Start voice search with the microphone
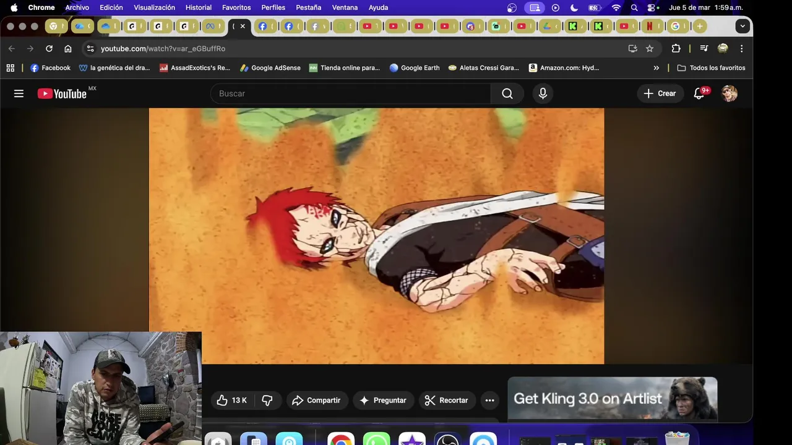 pos(543,93)
